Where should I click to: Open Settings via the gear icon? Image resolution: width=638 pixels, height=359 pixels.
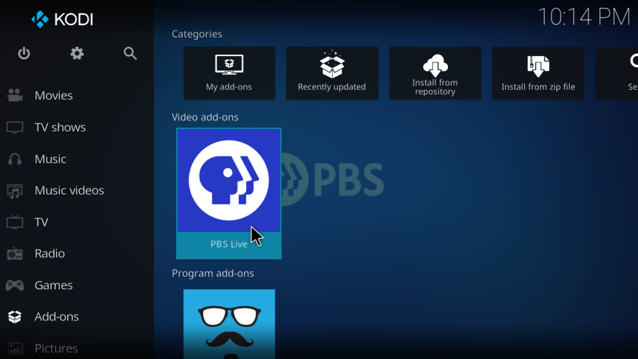(77, 54)
